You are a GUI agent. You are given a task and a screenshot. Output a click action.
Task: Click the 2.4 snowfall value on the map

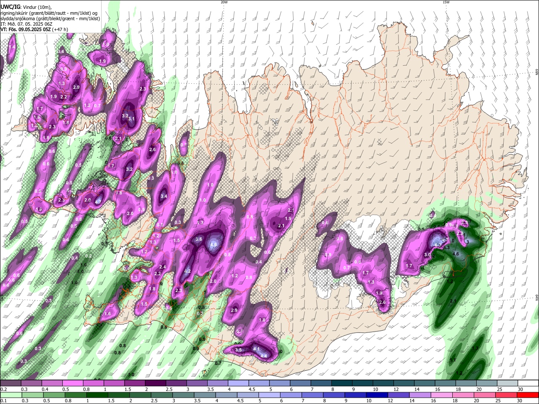pyautogui.click(x=163, y=267)
